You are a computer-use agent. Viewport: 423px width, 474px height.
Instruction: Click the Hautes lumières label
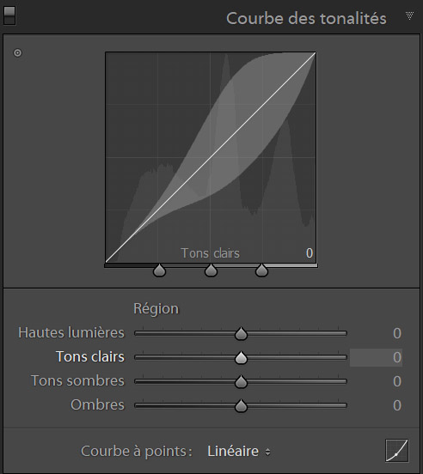[71, 332]
